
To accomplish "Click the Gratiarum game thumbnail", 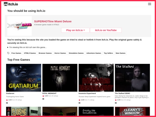I will (24, 78).
